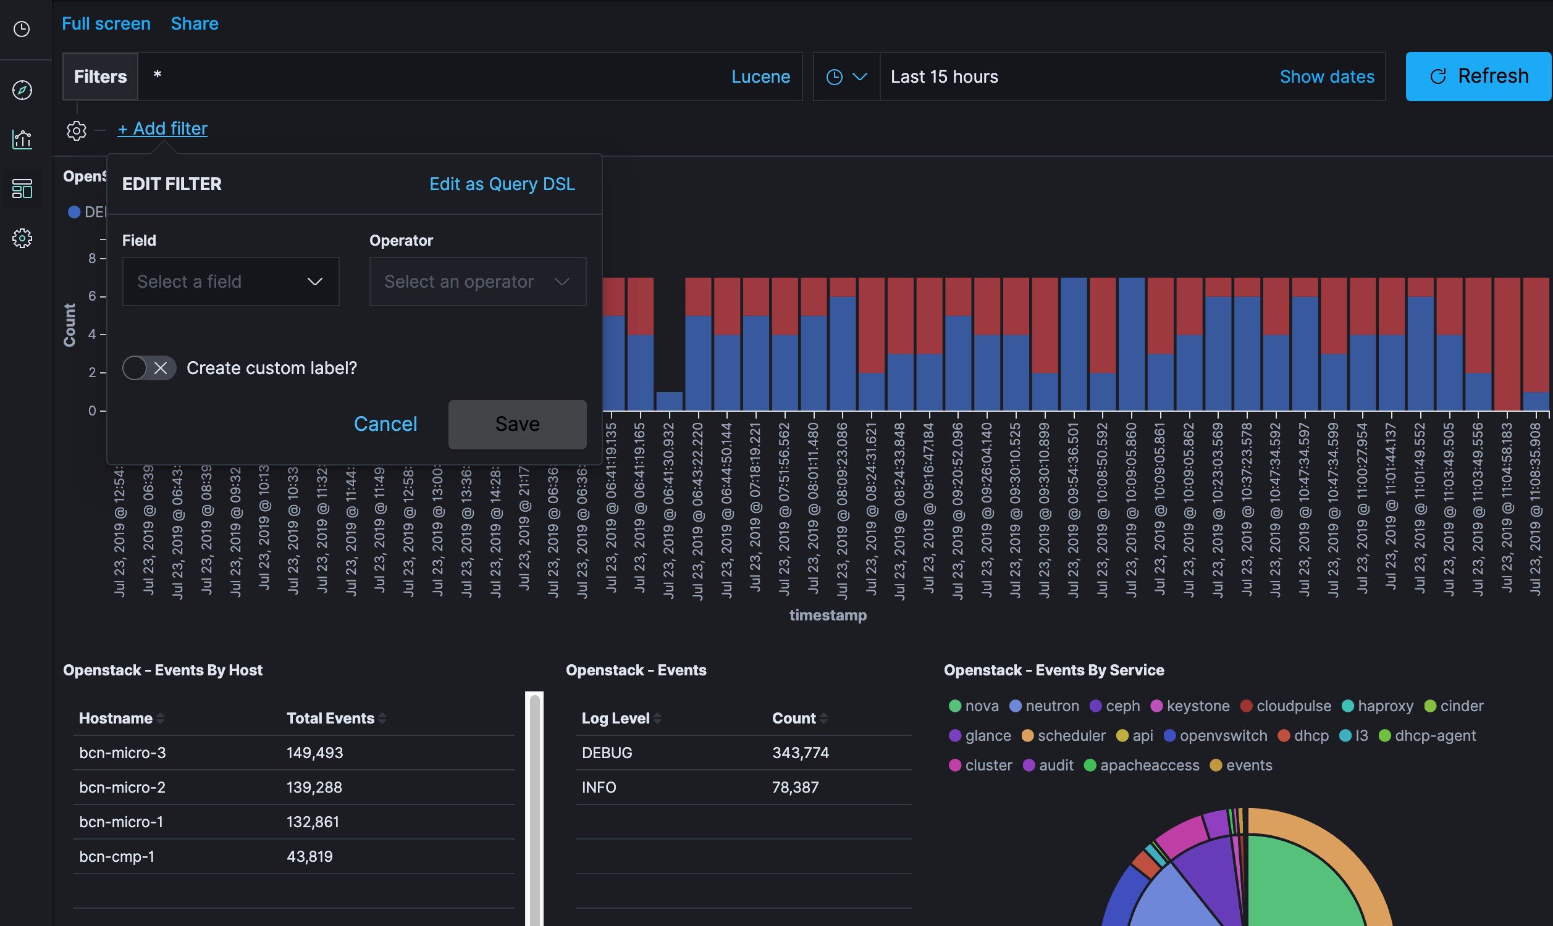Click the glance legend color dot
This screenshot has height=926, width=1553.
pyautogui.click(x=955, y=736)
